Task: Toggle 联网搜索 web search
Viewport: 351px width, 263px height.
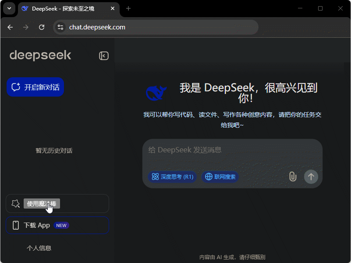Action: click(x=220, y=177)
